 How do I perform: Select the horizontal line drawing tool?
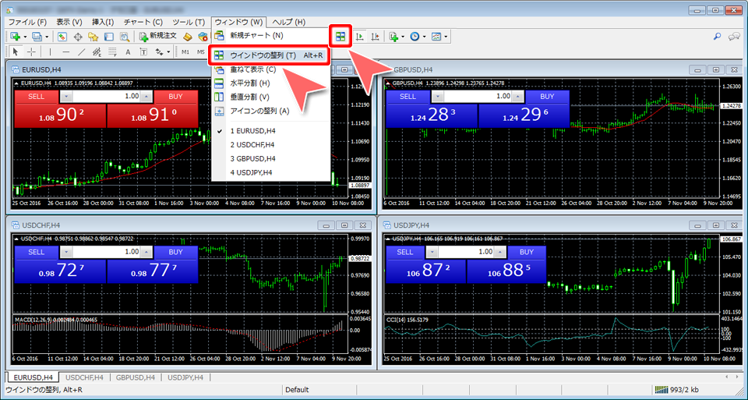pyautogui.click(x=66, y=52)
